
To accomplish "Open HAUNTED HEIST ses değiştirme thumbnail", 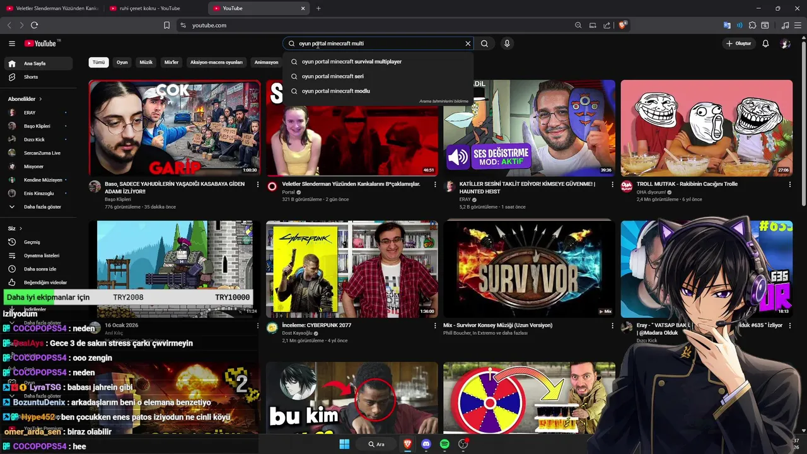I will (529, 128).
